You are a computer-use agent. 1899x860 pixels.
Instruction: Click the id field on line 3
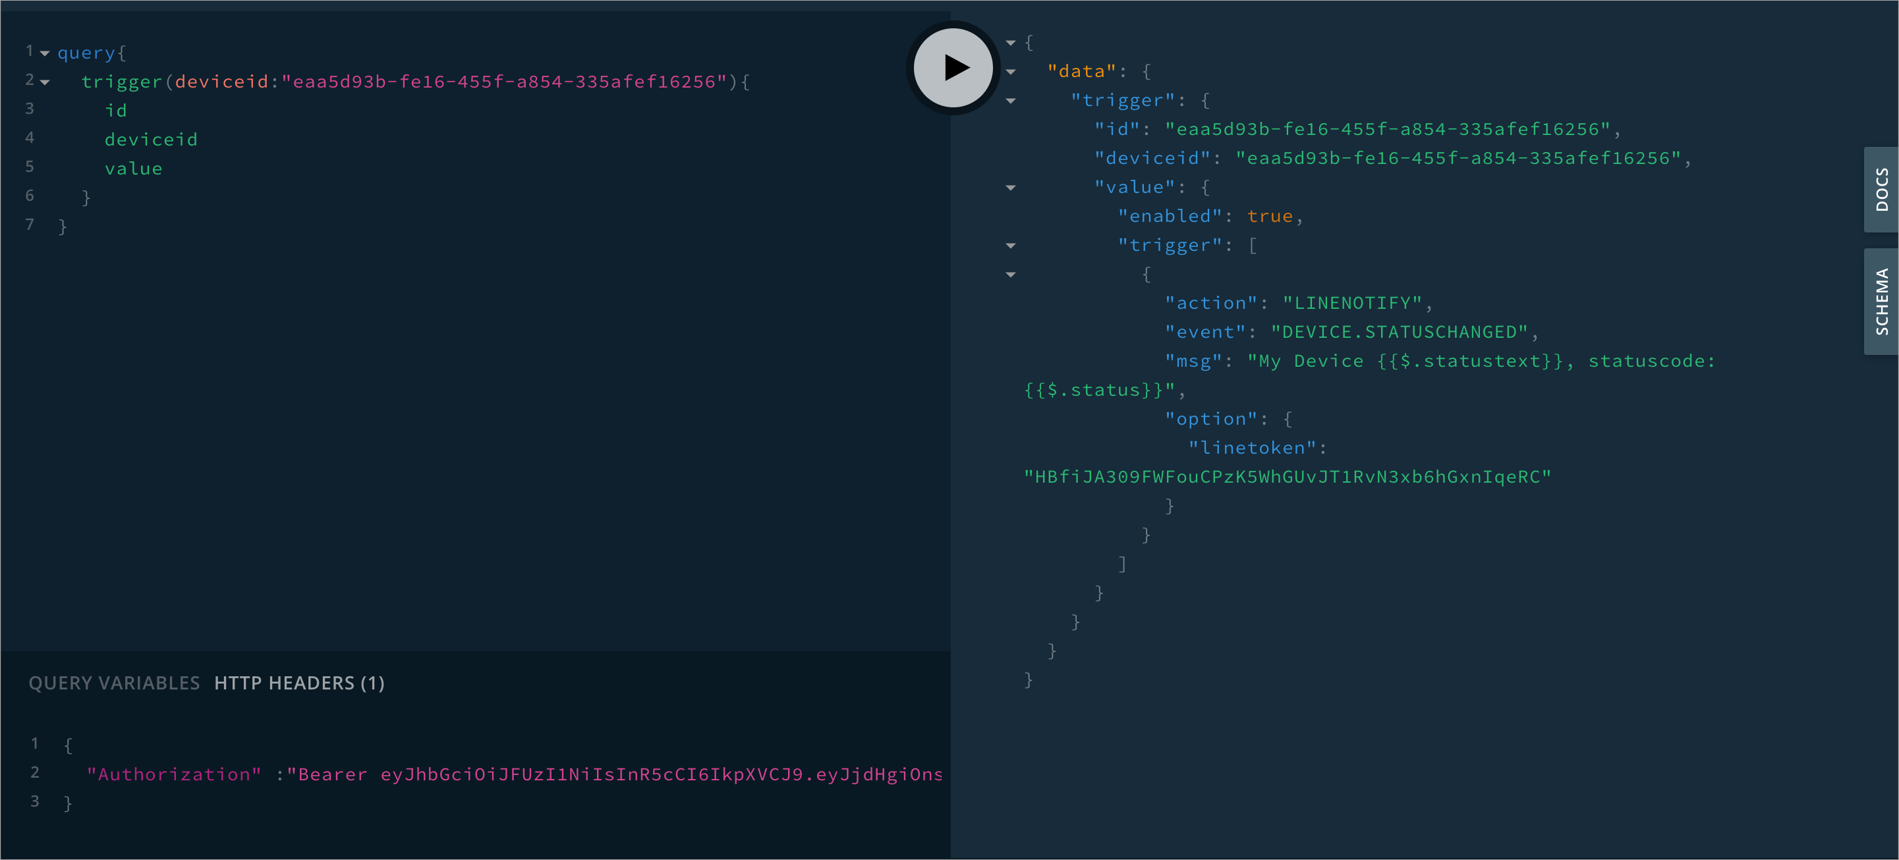click(x=116, y=111)
